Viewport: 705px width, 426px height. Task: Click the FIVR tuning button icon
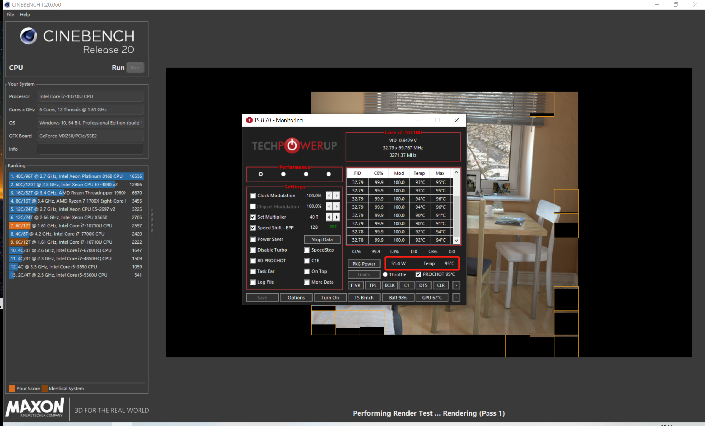click(x=356, y=285)
